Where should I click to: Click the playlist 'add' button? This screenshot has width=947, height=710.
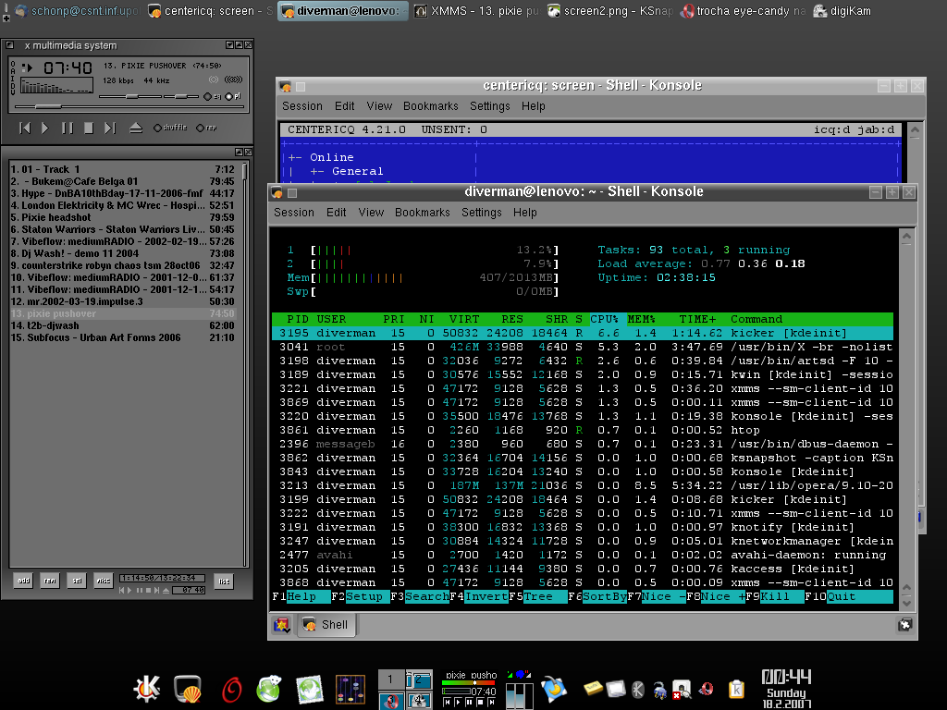tap(23, 581)
